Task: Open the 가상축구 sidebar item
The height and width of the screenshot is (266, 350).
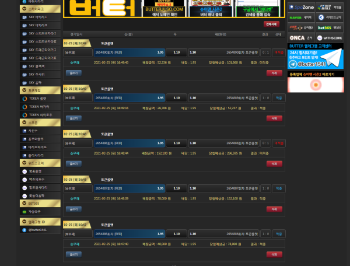Action: (38, 212)
